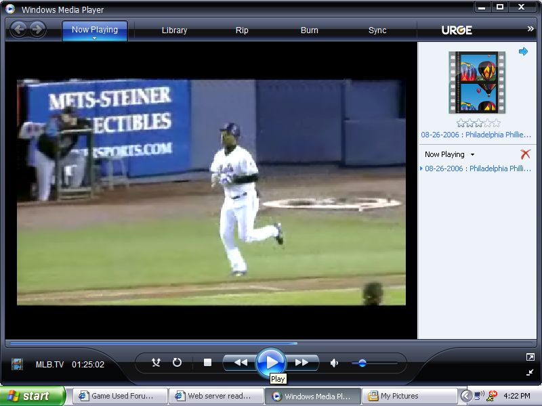The image size is (542, 406).
Task: Go forward with the Forward arrow button
Action: click(37, 29)
